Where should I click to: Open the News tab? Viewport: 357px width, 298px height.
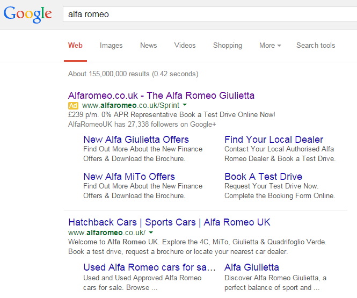149,45
